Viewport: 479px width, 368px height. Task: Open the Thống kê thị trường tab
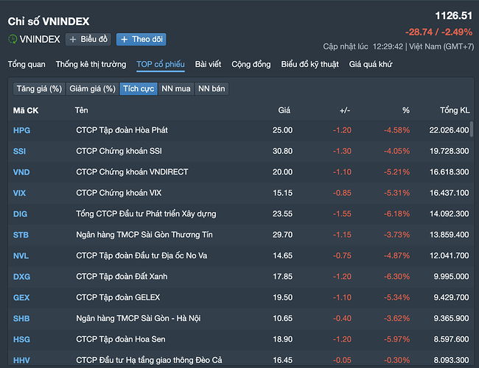(x=91, y=64)
